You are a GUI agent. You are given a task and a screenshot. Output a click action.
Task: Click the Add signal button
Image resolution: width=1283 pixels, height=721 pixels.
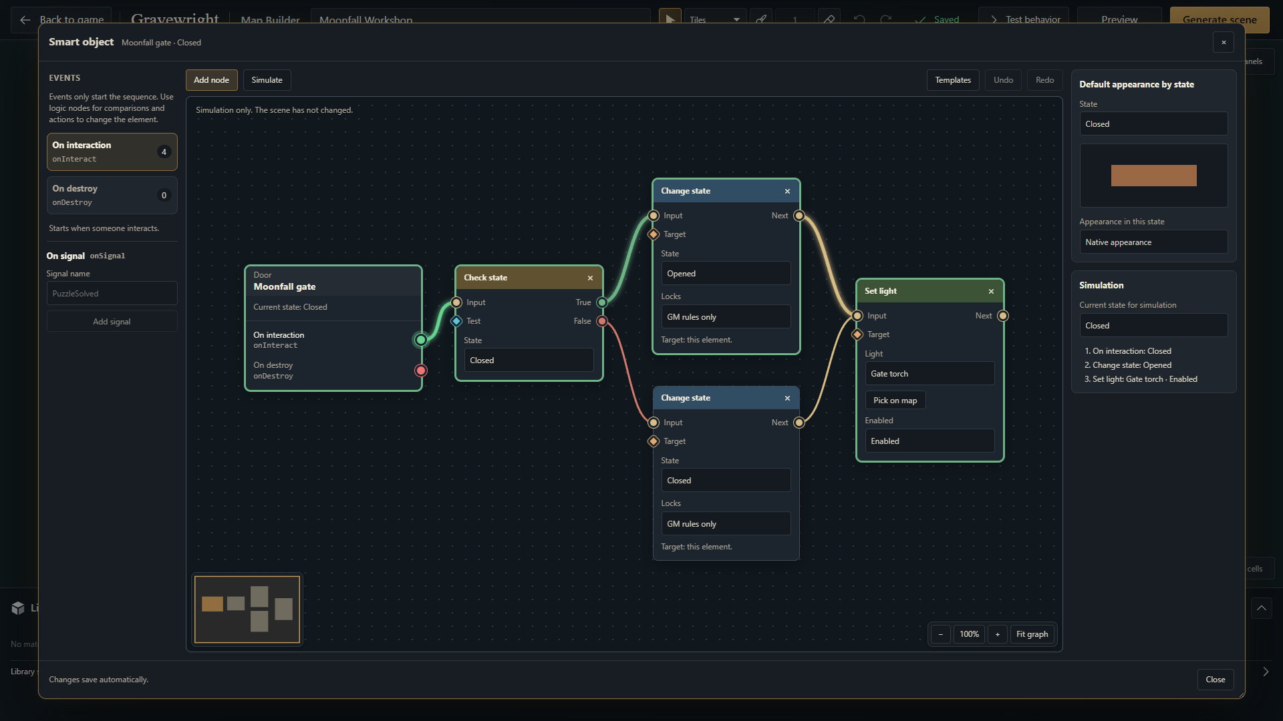click(112, 322)
